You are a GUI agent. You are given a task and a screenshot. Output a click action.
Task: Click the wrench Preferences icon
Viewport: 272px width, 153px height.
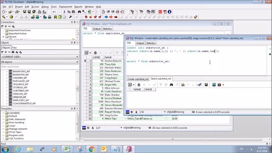71,17
